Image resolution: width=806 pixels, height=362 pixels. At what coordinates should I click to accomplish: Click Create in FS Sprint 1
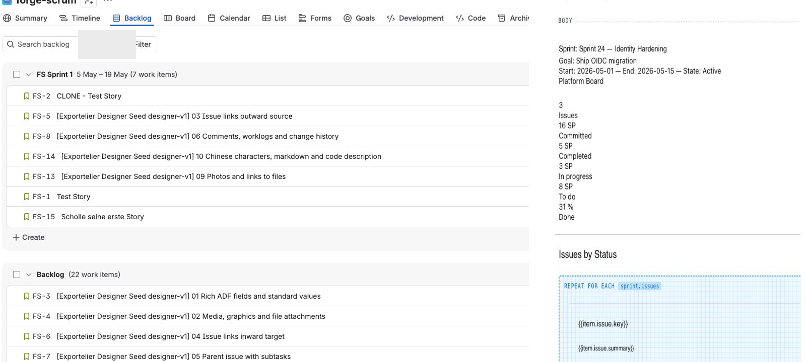point(29,237)
